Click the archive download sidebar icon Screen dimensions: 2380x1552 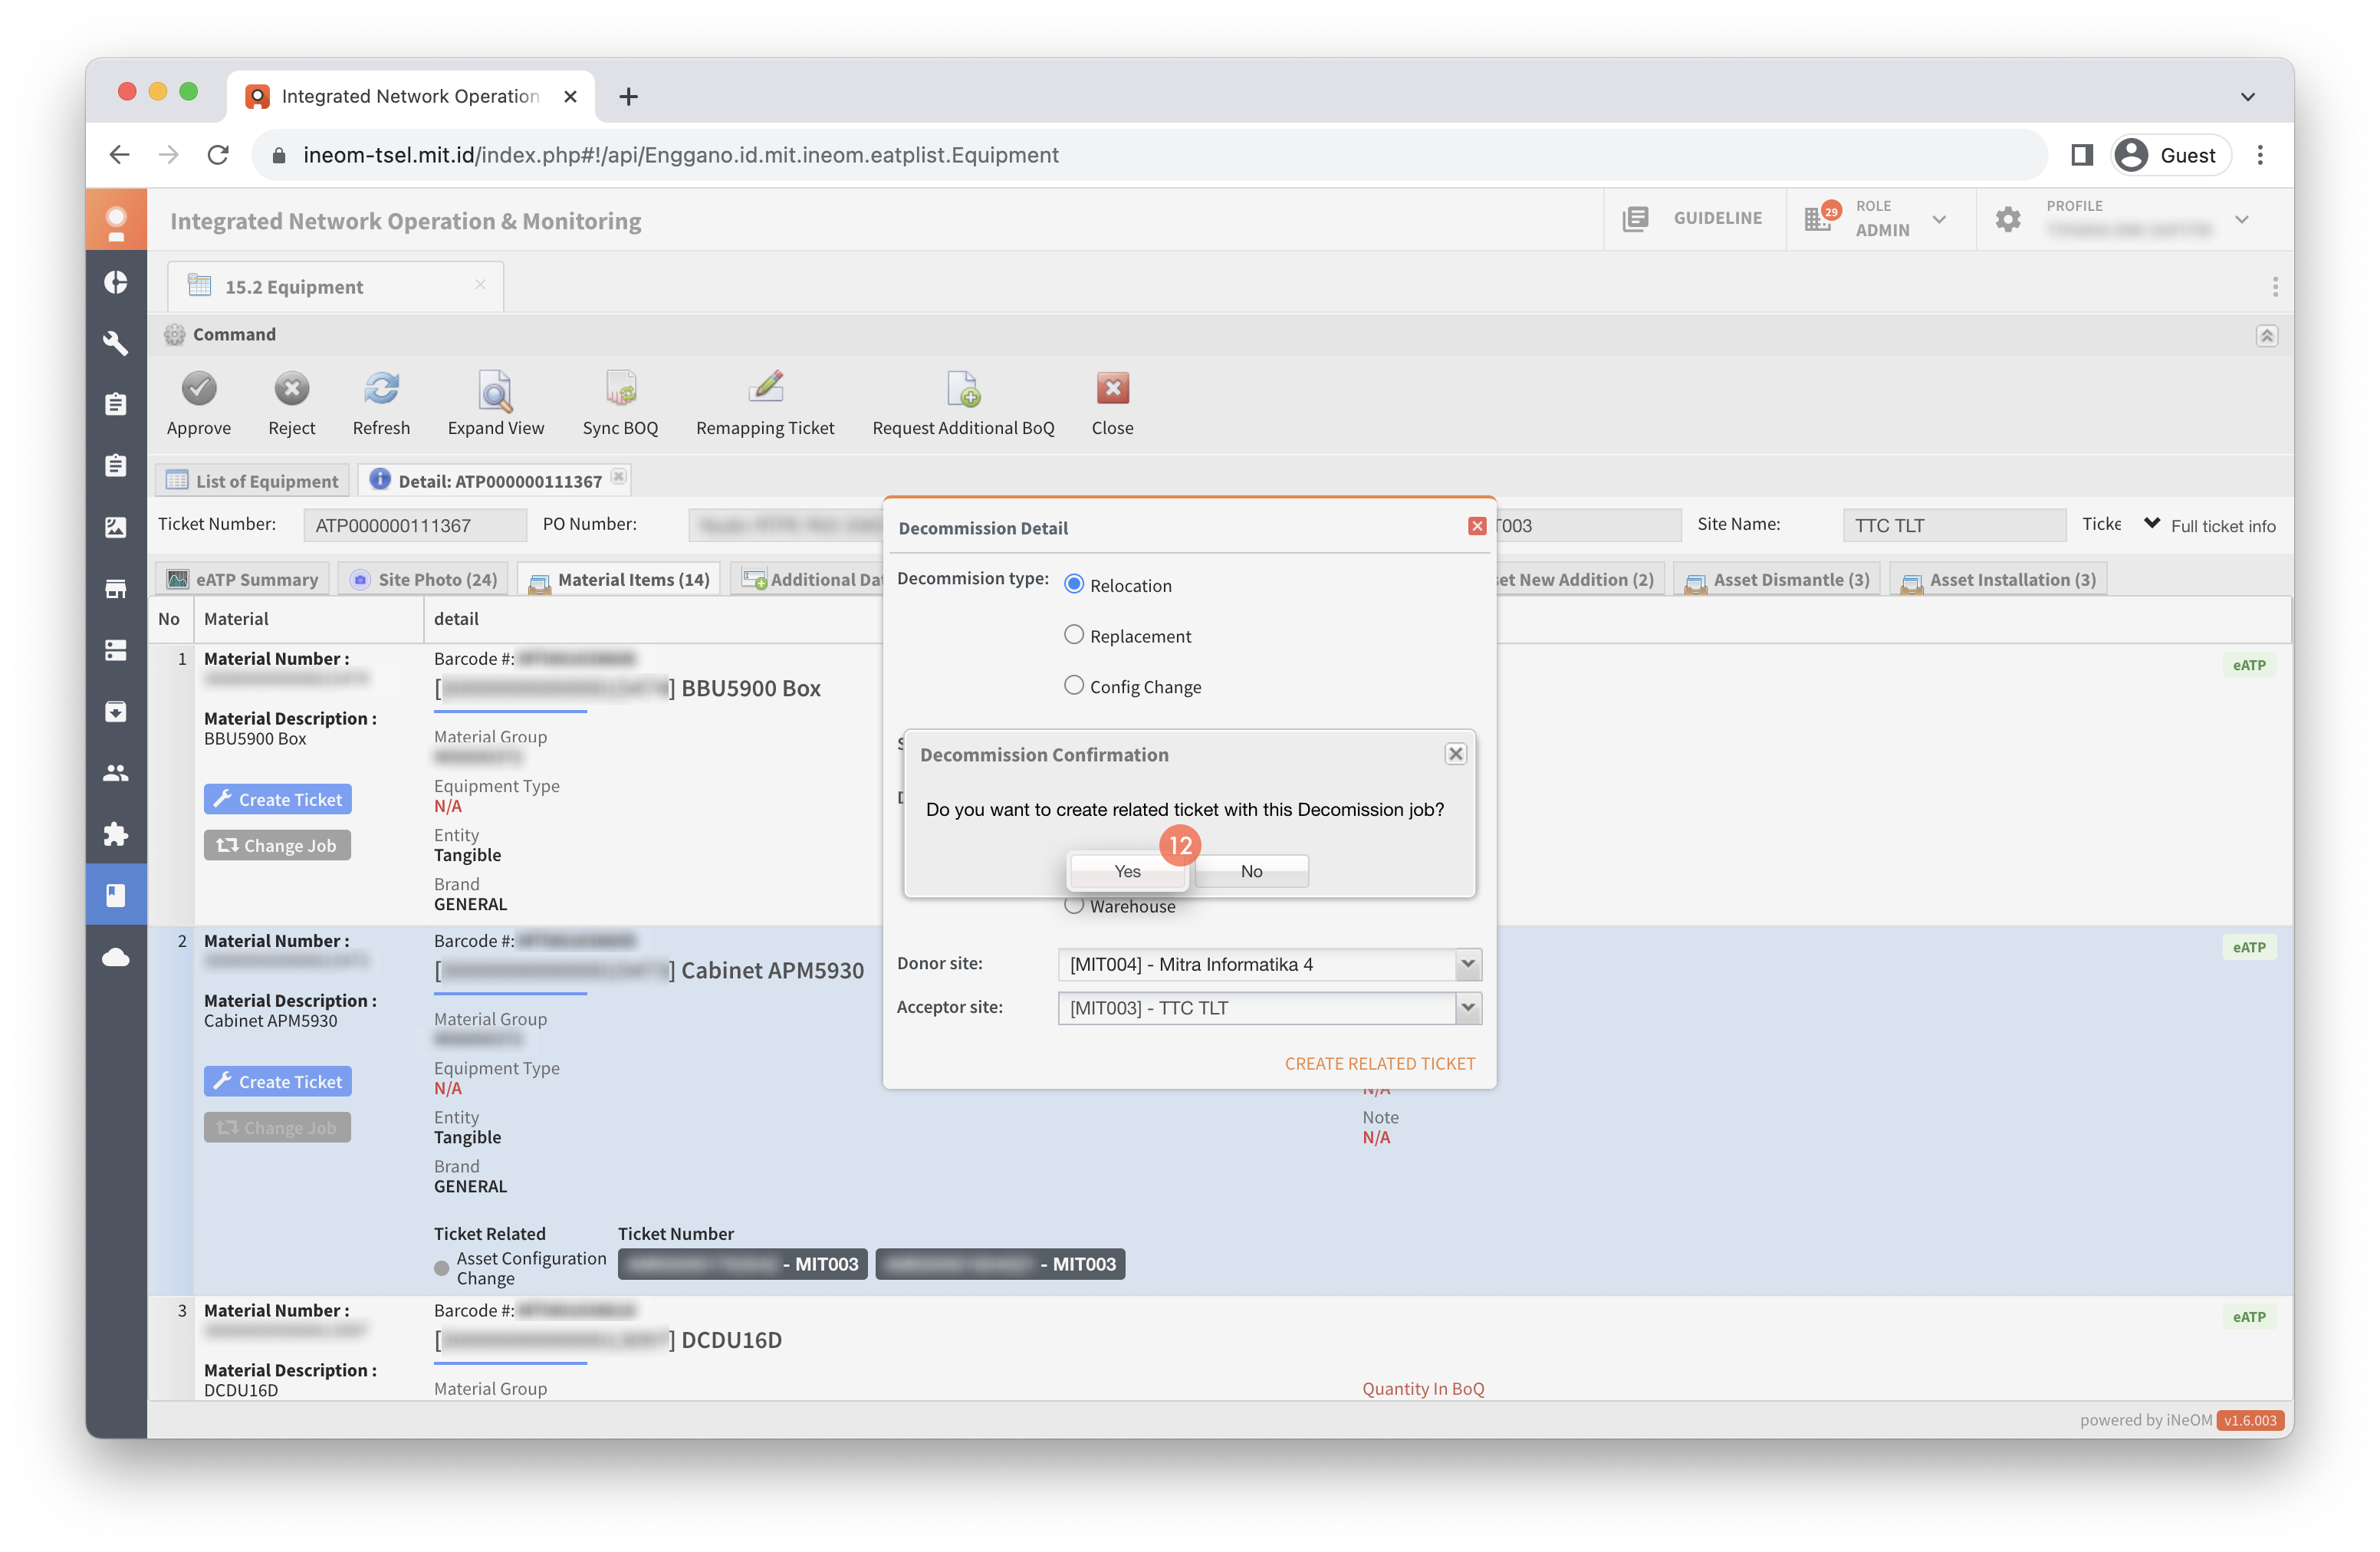[x=116, y=712]
